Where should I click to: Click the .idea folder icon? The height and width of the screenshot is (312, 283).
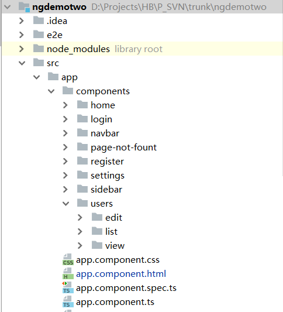(x=39, y=20)
